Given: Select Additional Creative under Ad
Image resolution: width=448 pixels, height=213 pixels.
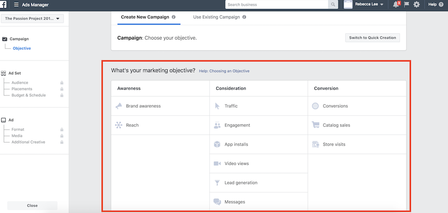Looking at the screenshot, I should click(28, 142).
